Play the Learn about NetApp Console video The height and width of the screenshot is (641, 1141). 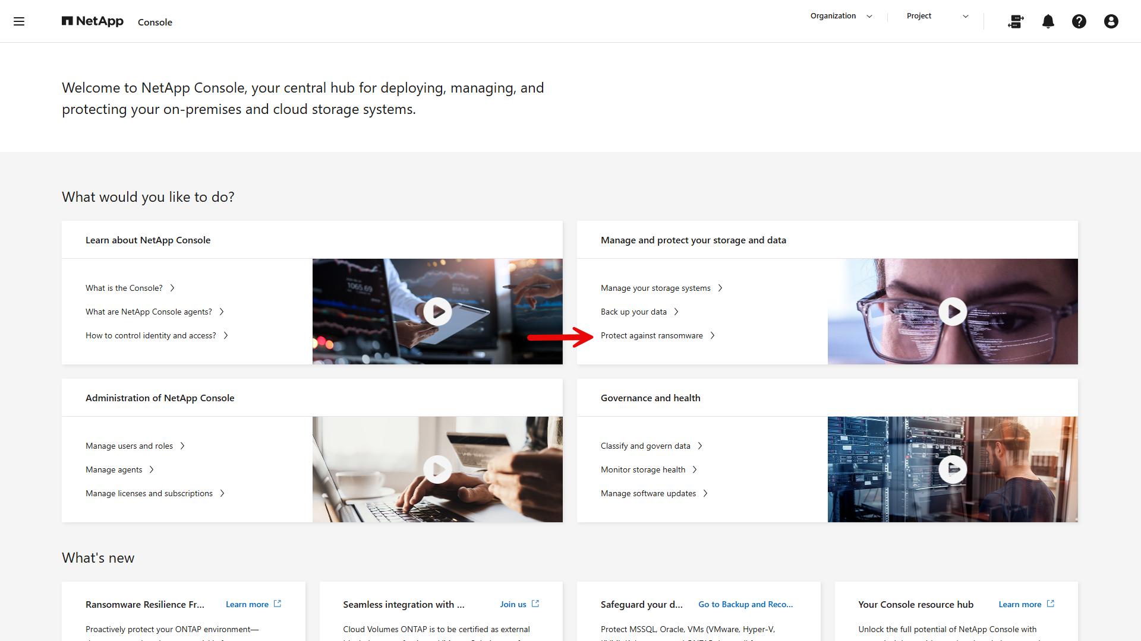(438, 312)
